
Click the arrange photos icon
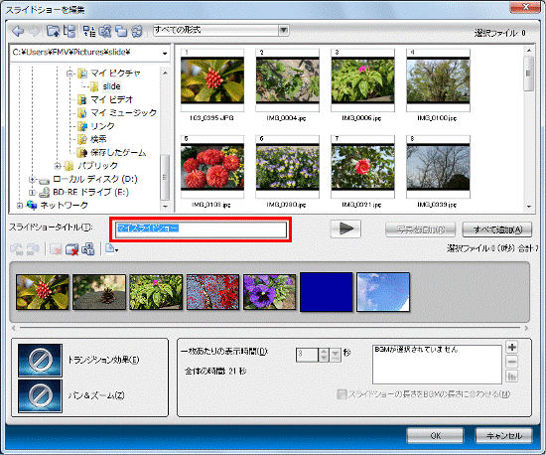[87, 249]
